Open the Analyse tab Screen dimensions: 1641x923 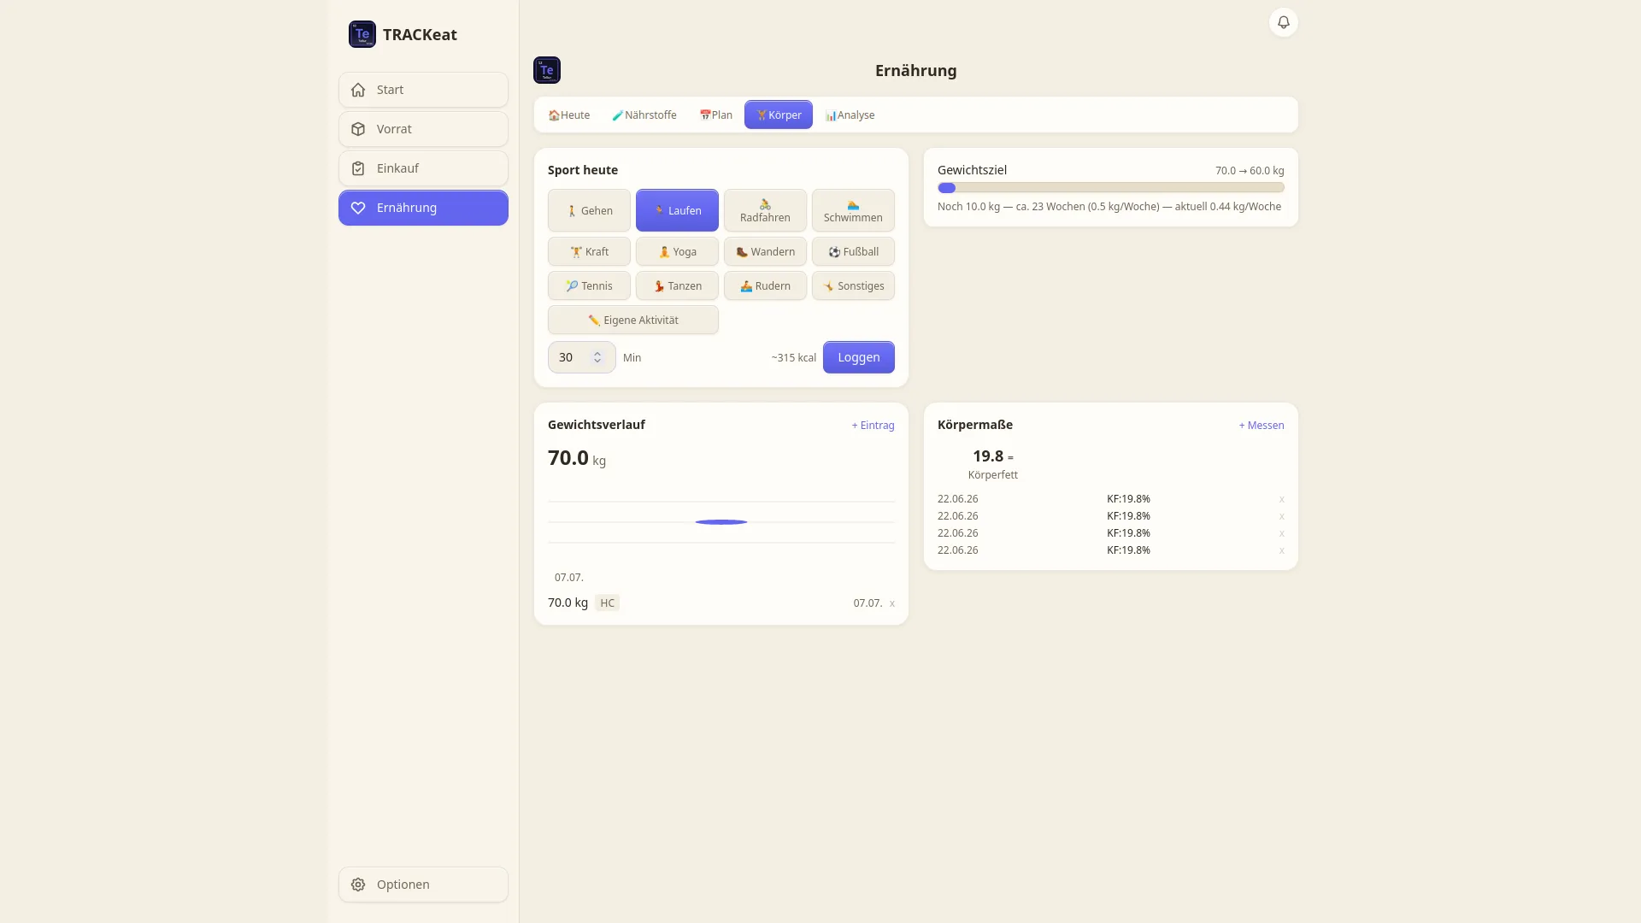click(x=850, y=115)
